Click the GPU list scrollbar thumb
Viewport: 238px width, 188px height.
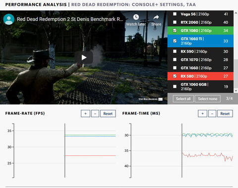coord(236,74)
